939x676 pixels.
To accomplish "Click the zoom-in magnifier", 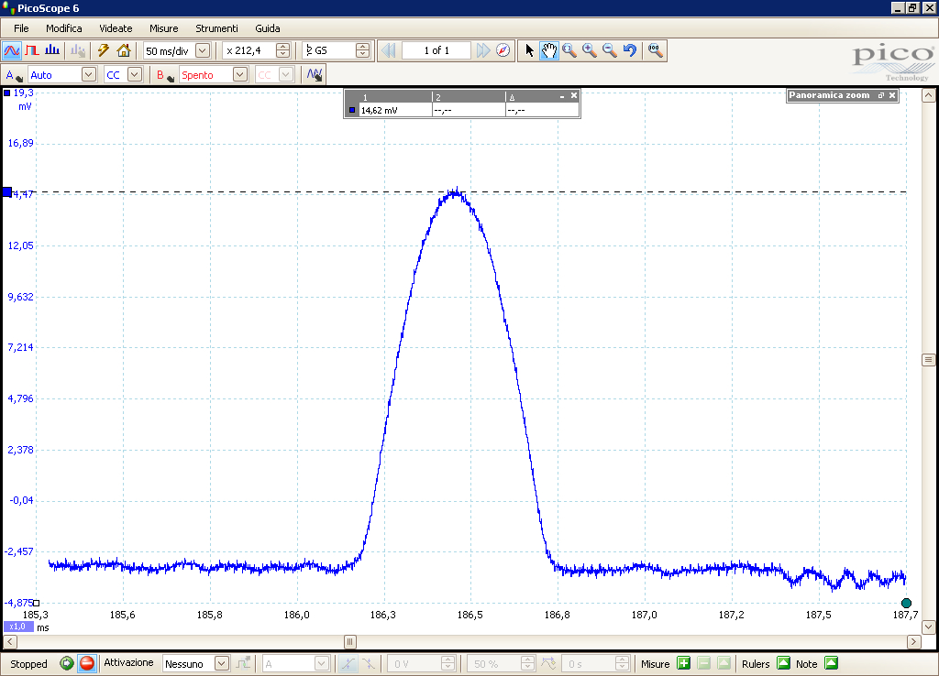I will coord(590,51).
